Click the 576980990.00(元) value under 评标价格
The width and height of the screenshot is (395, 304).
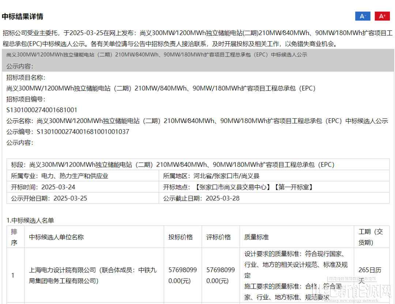221,275
